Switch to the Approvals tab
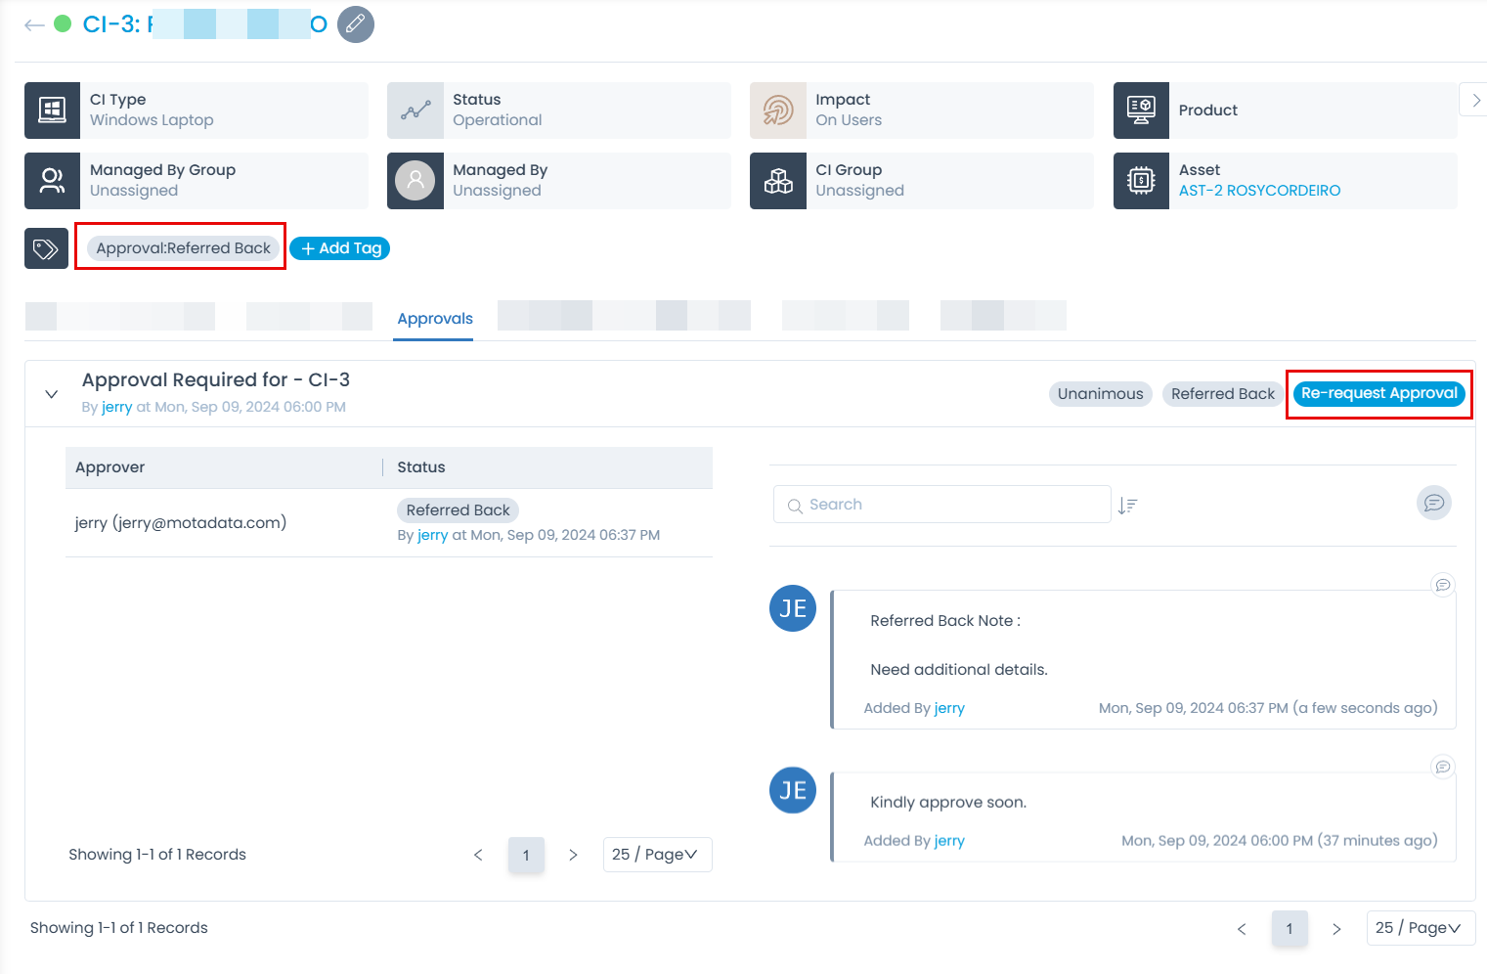This screenshot has width=1487, height=974. coord(434,319)
